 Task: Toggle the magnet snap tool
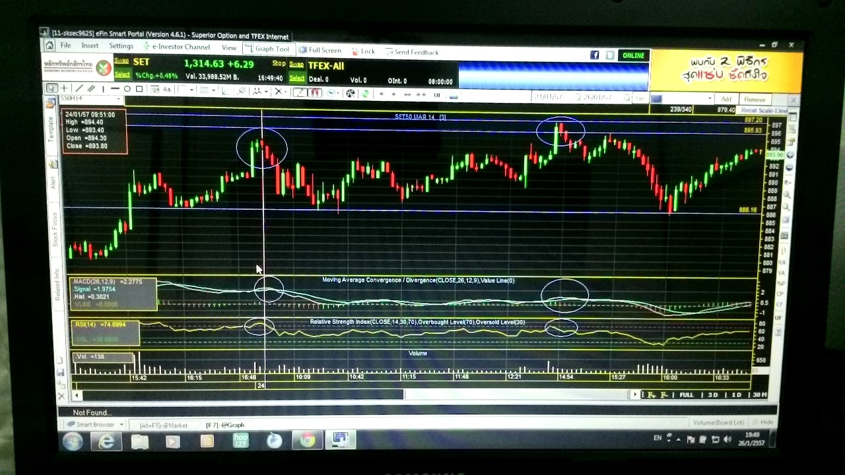(316, 93)
